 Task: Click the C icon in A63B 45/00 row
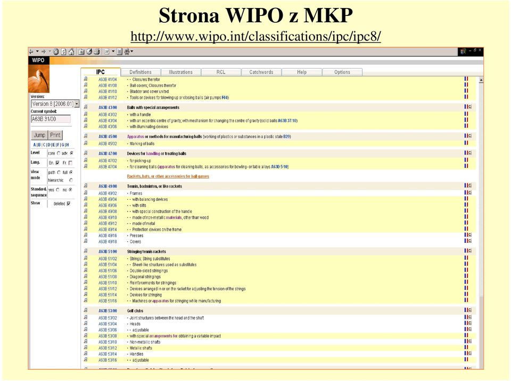coord(470,136)
